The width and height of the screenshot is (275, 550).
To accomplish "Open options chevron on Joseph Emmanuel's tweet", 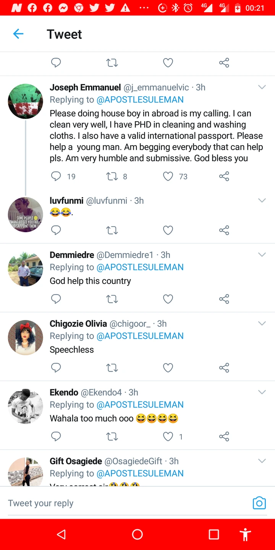I will (262, 87).
